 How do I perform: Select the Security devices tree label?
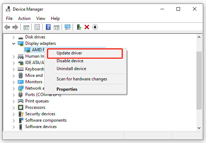40,114
